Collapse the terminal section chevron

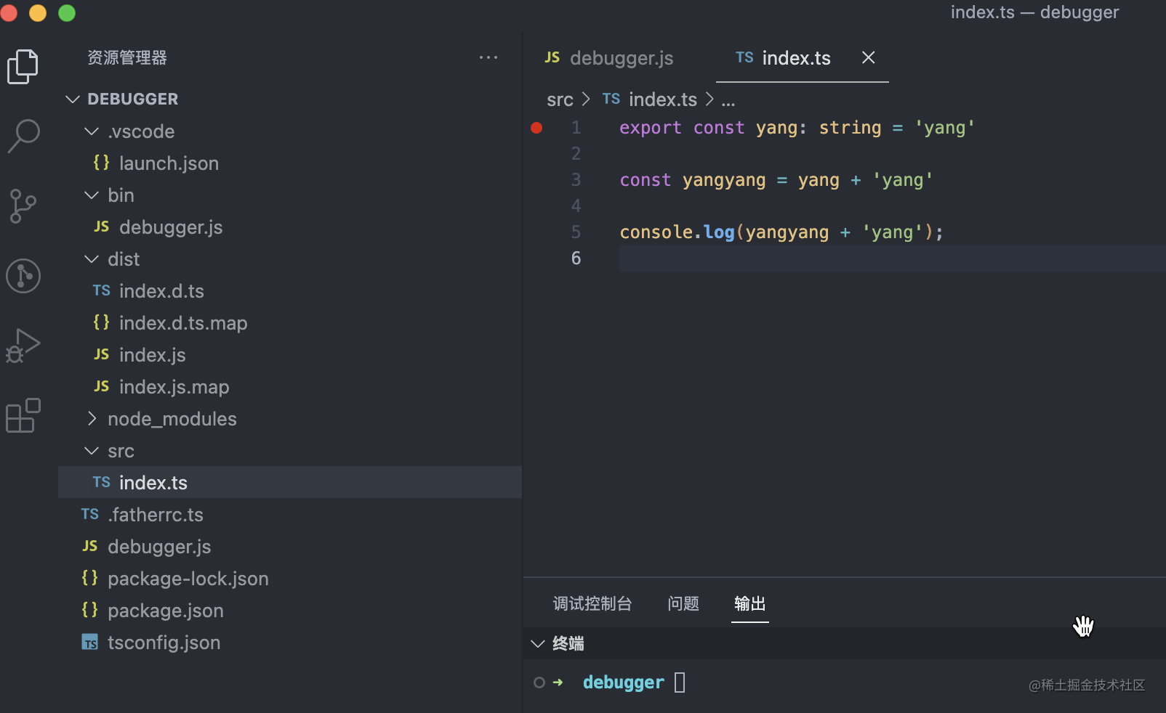tap(538, 644)
